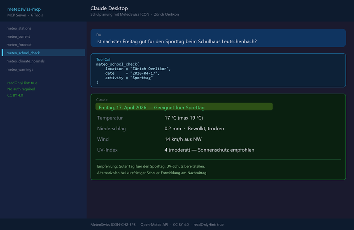Screen dimensions: 354x230
Task: Click the user question about Sporttag Leutschenbach
Action: click(x=176, y=41)
